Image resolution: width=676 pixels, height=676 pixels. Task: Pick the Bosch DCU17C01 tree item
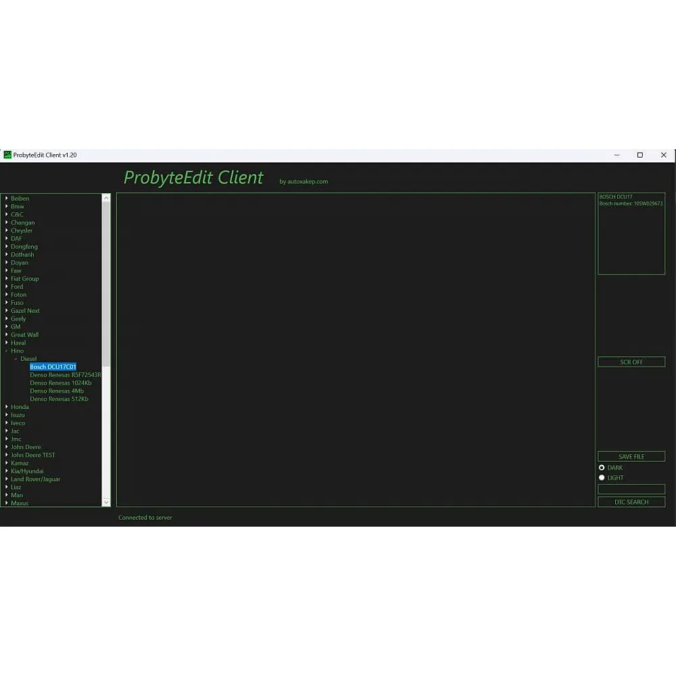53,367
